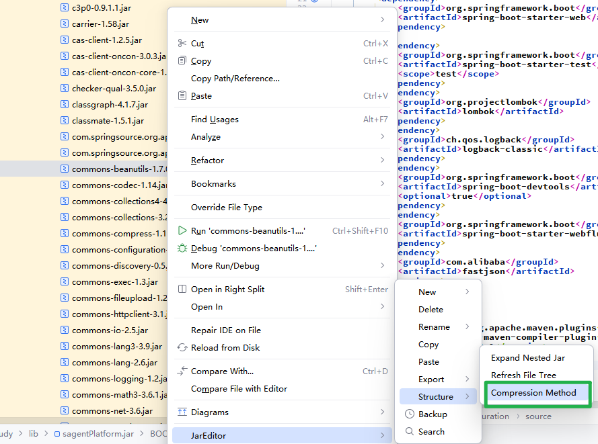Choose Compare File with Editor
This screenshot has height=444, width=598.
tap(283, 389)
